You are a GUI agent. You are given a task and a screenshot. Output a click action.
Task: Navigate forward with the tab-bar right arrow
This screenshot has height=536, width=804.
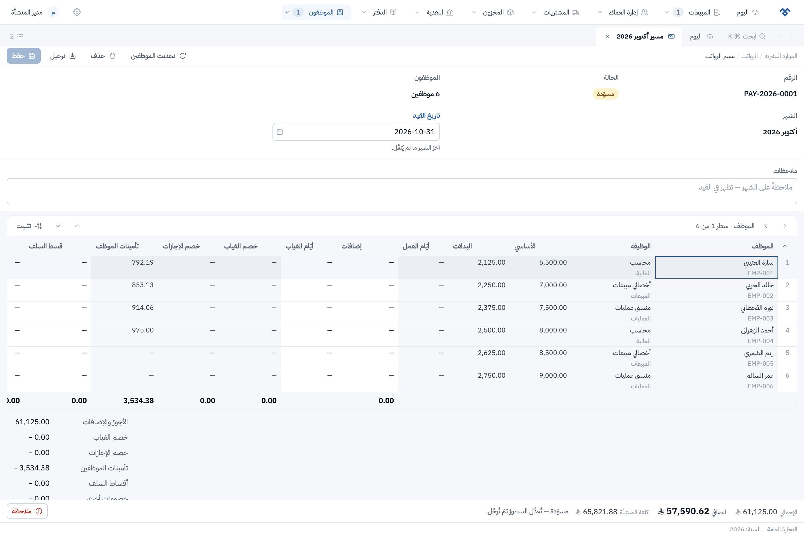coord(791,36)
